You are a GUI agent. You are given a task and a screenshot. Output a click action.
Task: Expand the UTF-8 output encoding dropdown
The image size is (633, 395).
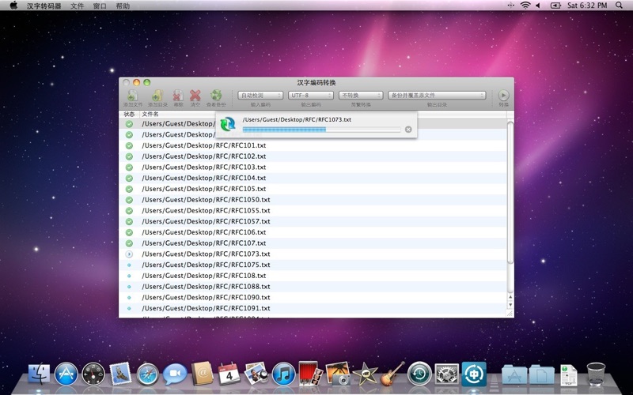[x=310, y=96]
